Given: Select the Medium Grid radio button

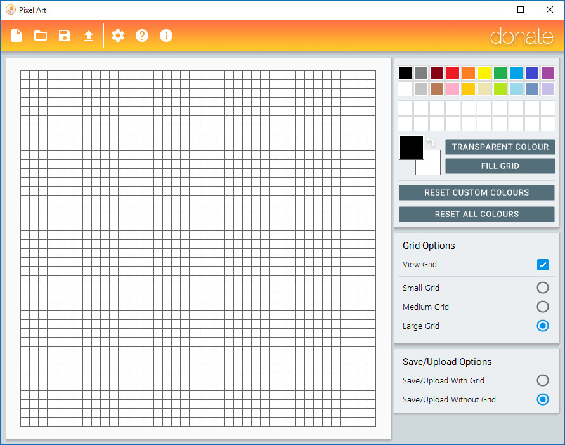Looking at the screenshot, I should (x=543, y=307).
